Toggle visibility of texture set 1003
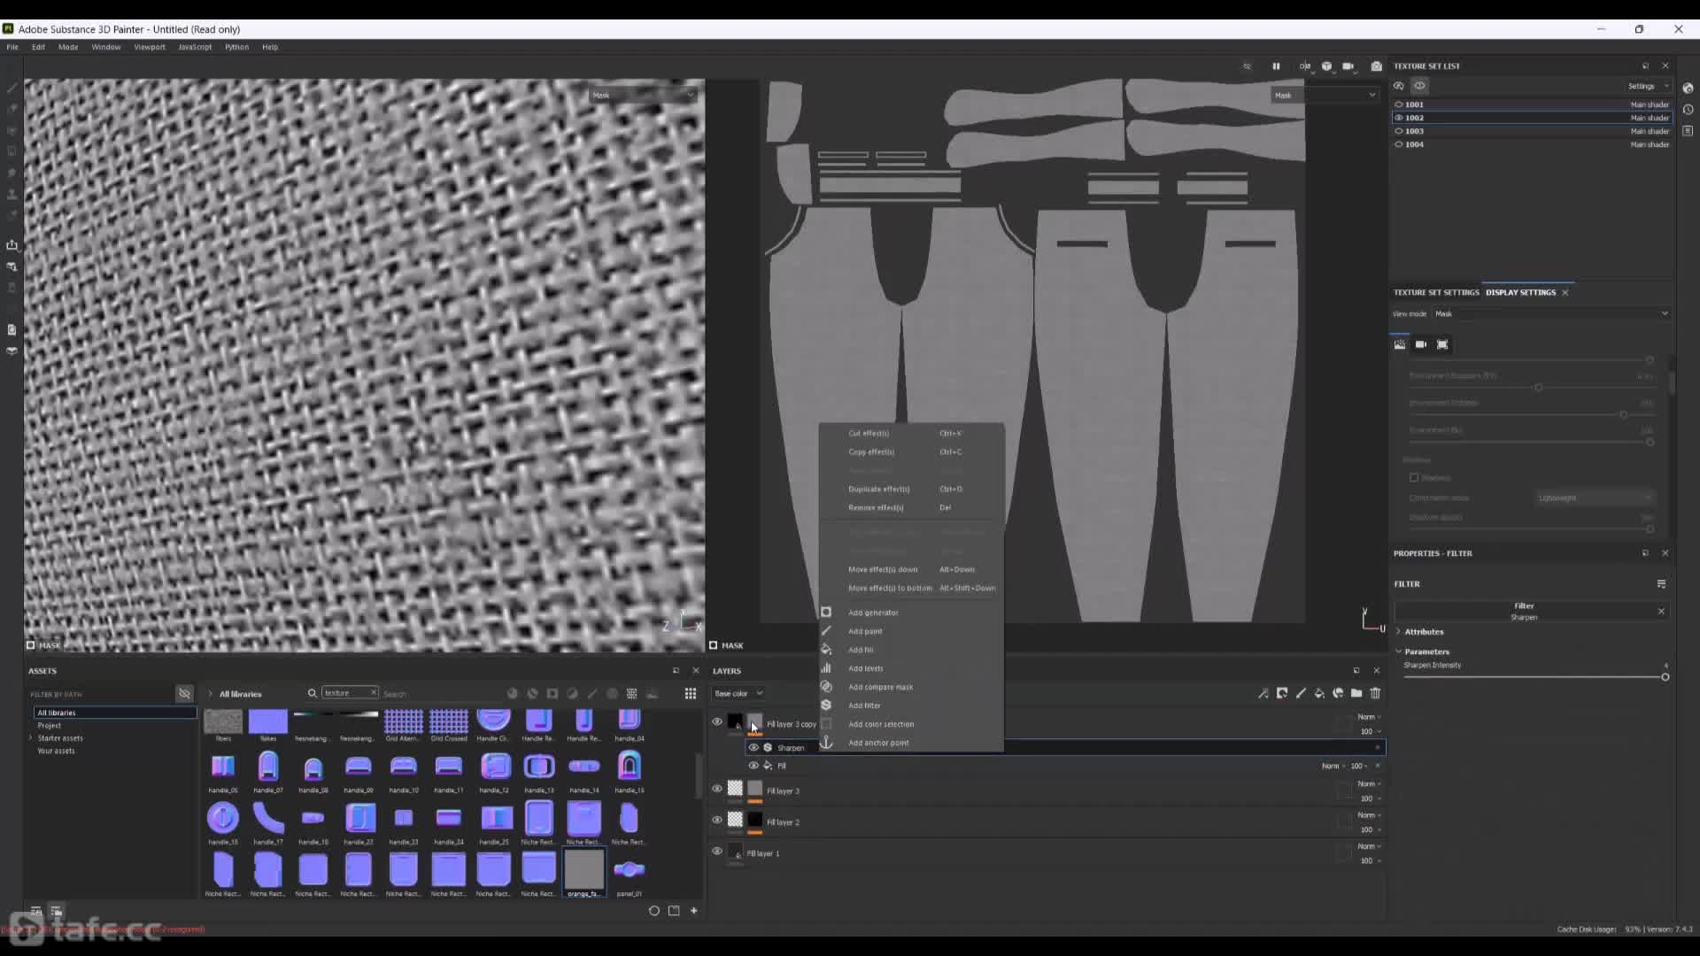Viewport: 1700px width, 956px height. [1399, 131]
